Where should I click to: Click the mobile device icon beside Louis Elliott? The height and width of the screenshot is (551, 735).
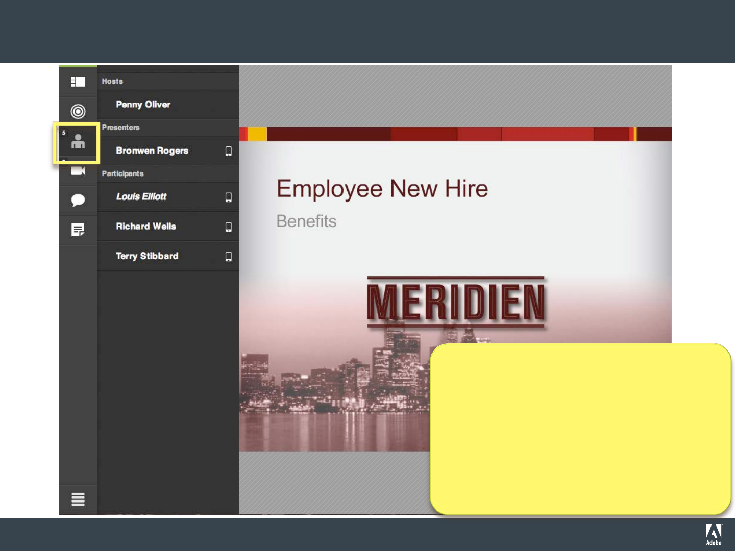229,197
